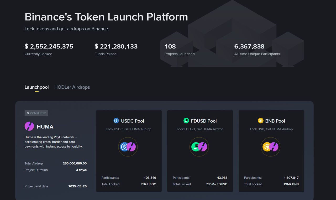Click the FDUSD-HUMA paired token emblem
336x200 pixels.
(199, 147)
